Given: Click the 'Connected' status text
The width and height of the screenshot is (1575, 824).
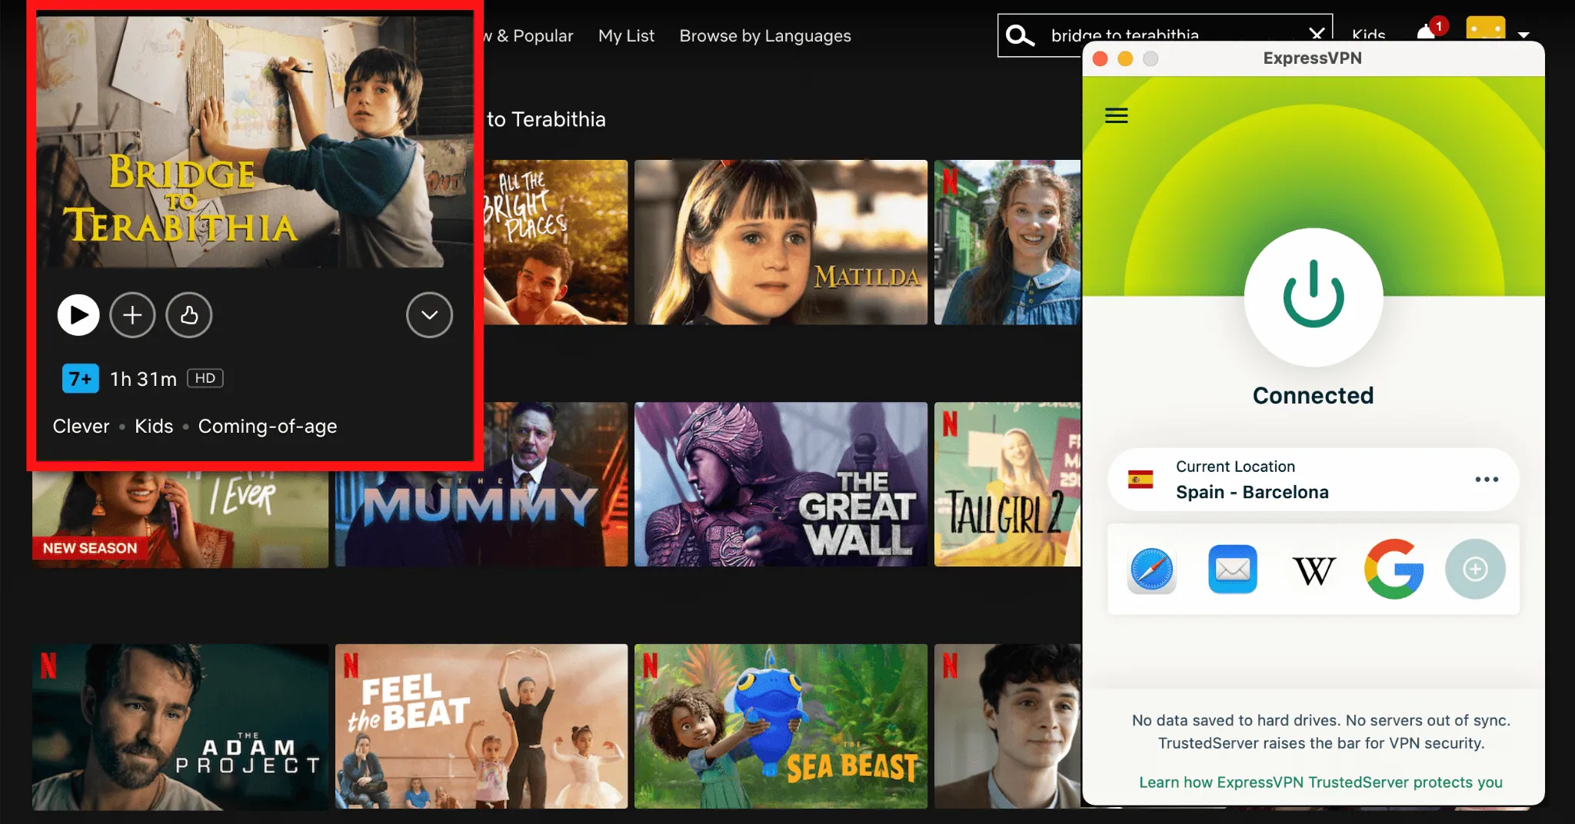Looking at the screenshot, I should [x=1313, y=395].
